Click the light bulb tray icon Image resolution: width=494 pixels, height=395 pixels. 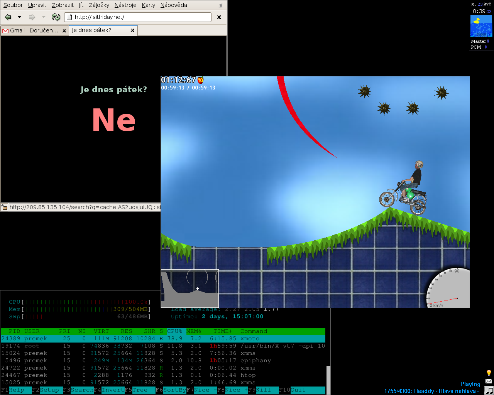coord(489,373)
